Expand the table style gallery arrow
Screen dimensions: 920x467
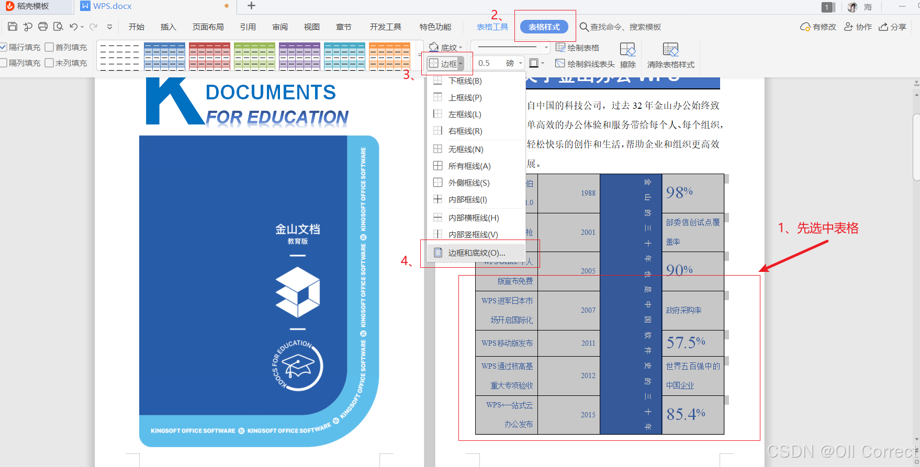(x=419, y=55)
